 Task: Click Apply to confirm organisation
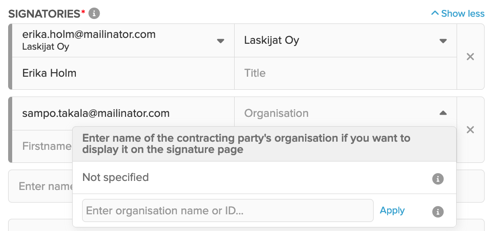[392, 210]
